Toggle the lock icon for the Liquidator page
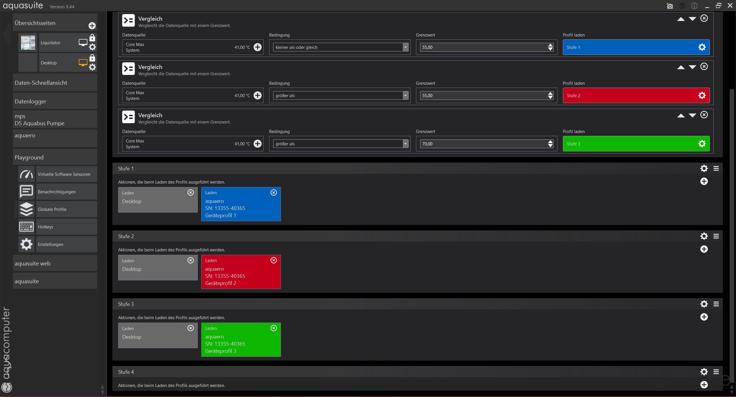 tap(92, 38)
